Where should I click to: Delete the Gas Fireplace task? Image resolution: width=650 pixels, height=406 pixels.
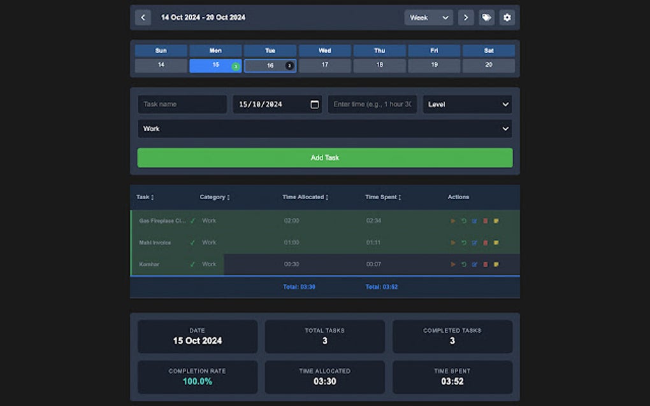pyautogui.click(x=485, y=221)
